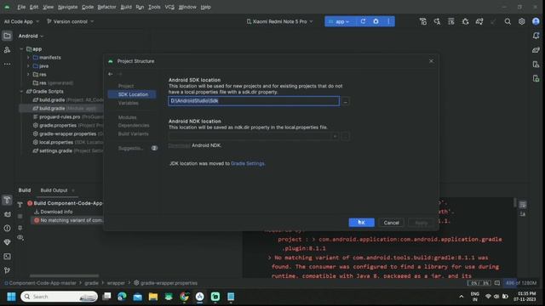Click the Windows taskbar Search box
The image size is (545, 306).
click(x=59, y=297)
